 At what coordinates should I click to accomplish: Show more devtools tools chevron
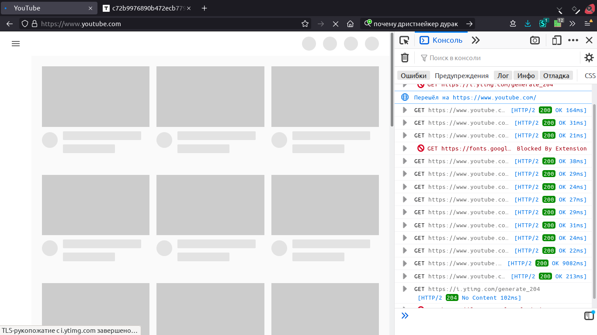[476, 41]
